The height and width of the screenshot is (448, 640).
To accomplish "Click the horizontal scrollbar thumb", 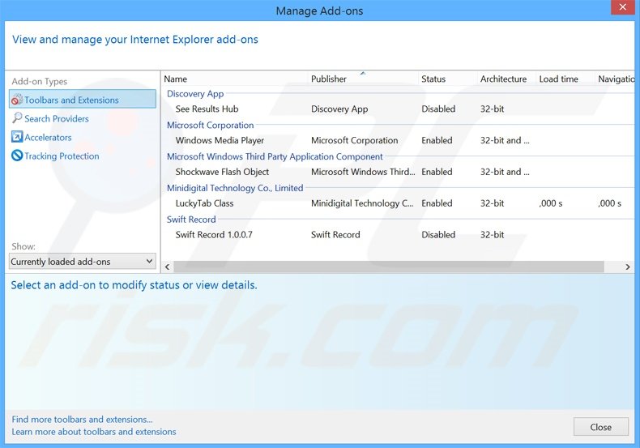I will tap(389, 267).
